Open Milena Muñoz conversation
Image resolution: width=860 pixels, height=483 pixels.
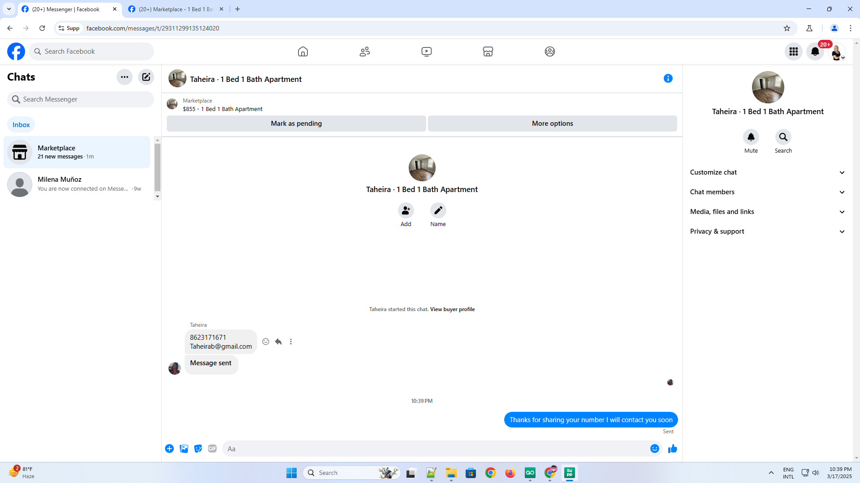click(x=77, y=184)
